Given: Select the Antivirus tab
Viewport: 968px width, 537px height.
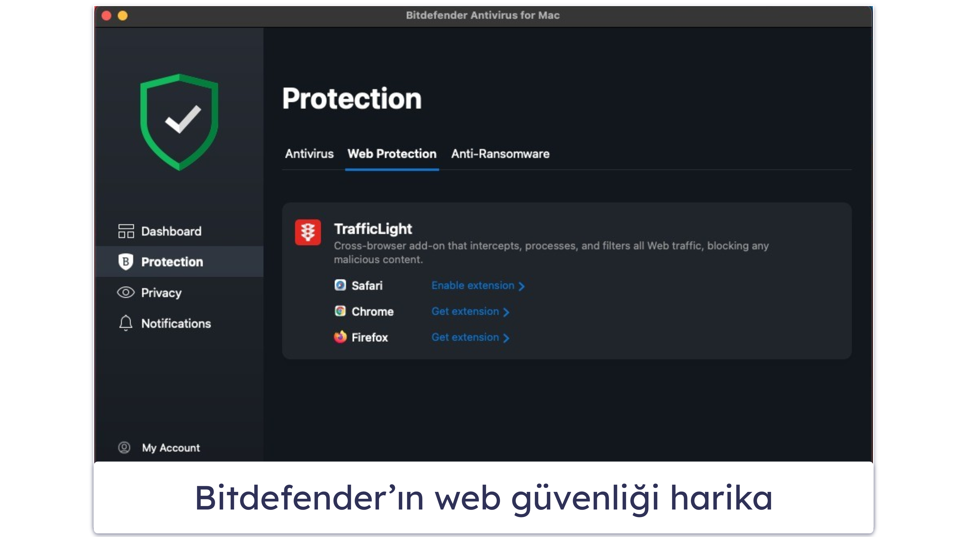Looking at the screenshot, I should coord(306,154).
